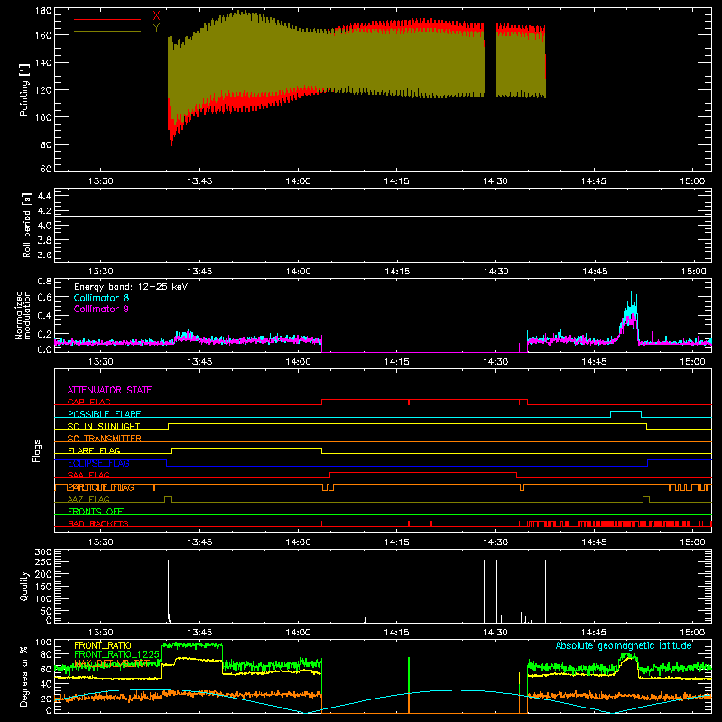Image resolution: width=722 pixels, height=722 pixels.
Task: Click 13:30 tick below Flags panel
Action: (101, 542)
